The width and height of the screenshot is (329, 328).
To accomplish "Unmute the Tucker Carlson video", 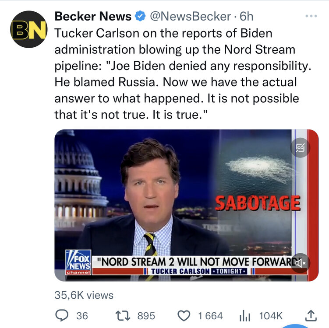I will (x=301, y=263).
